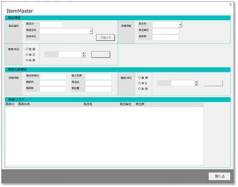Click the 商品ID input field
238x187 pixels.
(51, 24)
